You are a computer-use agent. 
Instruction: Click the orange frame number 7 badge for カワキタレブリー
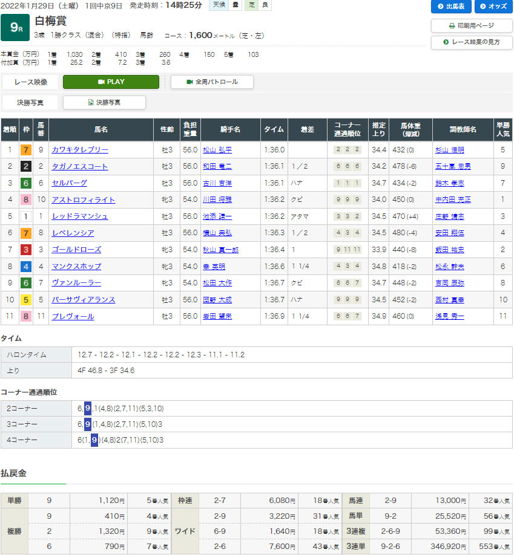26,150
